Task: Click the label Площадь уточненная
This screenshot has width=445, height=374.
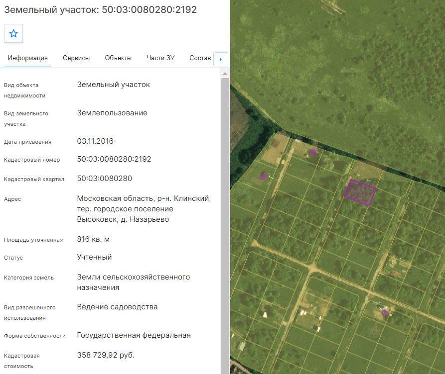Action: pos(33,240)
